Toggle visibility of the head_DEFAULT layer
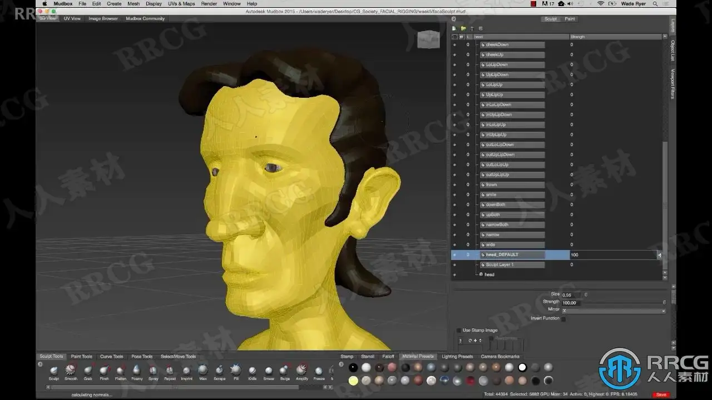 coord(454,254)
